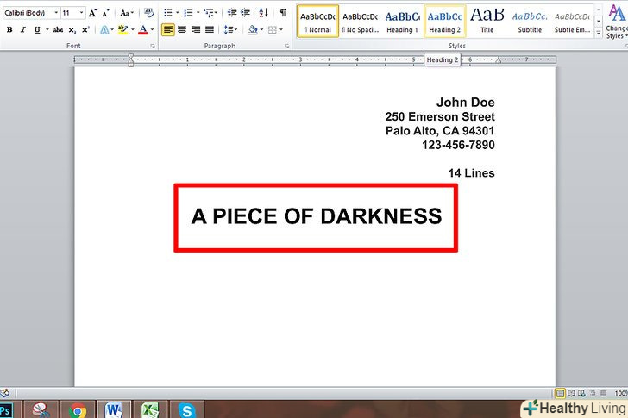
Task: Click the John Doe line
Action: click(466, 103)
